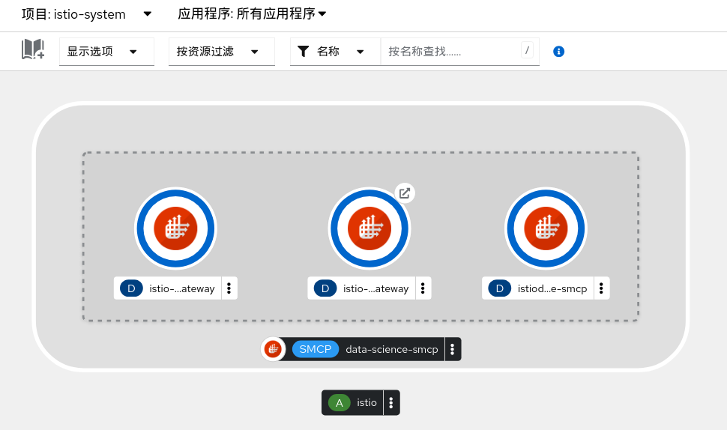Expand the 应用程序: 所有应用程序 dropdown
The image size is (727, 430).
point(252,14)
